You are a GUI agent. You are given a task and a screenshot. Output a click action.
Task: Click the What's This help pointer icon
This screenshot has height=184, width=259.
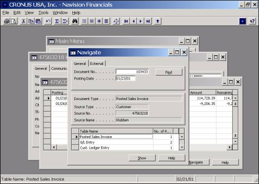pos(252,21)
